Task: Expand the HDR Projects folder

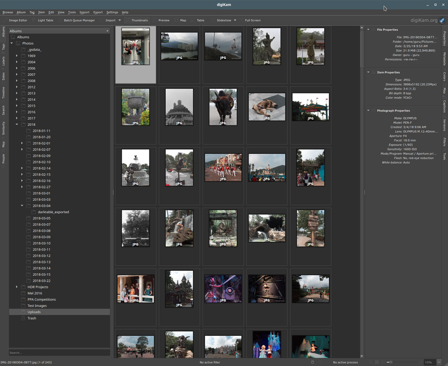Action: (17, 287)
